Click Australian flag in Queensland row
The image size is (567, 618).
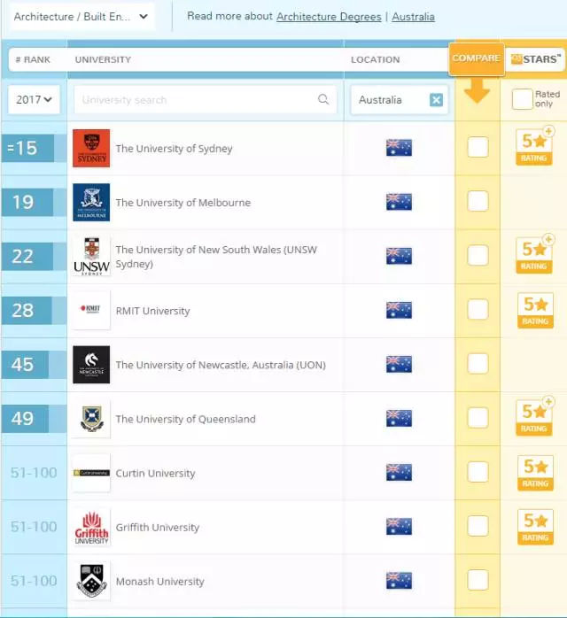click(399, 418)
